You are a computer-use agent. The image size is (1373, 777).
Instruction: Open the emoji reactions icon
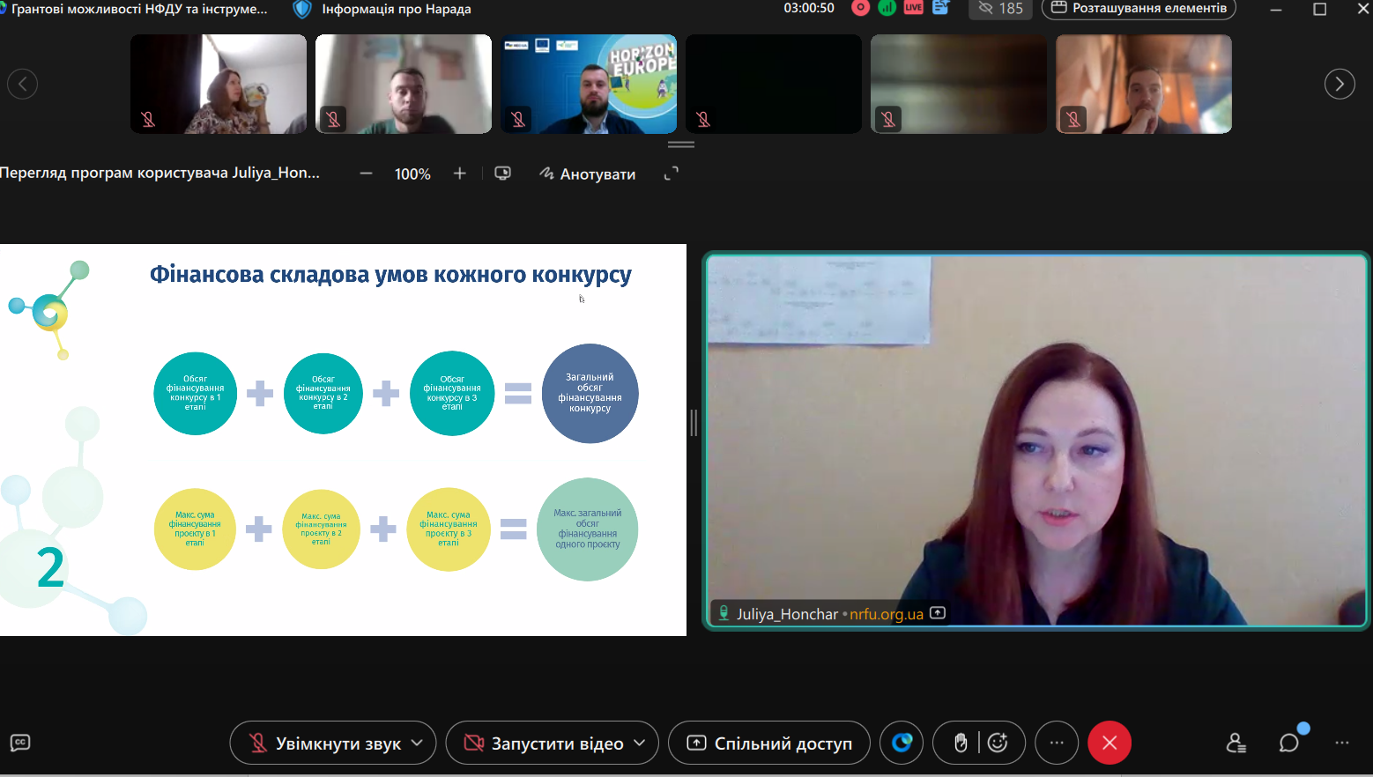(x=998, y=743)
